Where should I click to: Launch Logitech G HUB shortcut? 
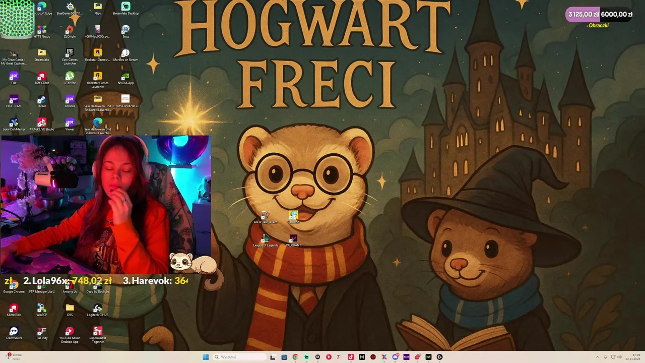98,310
